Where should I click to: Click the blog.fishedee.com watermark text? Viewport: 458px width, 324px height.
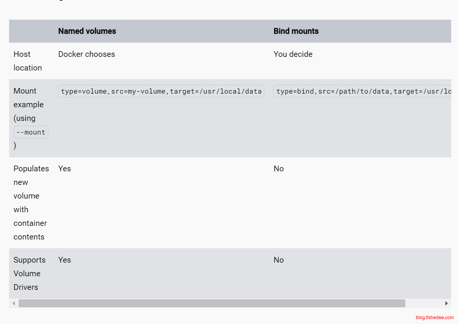click(x=434, y=318)
